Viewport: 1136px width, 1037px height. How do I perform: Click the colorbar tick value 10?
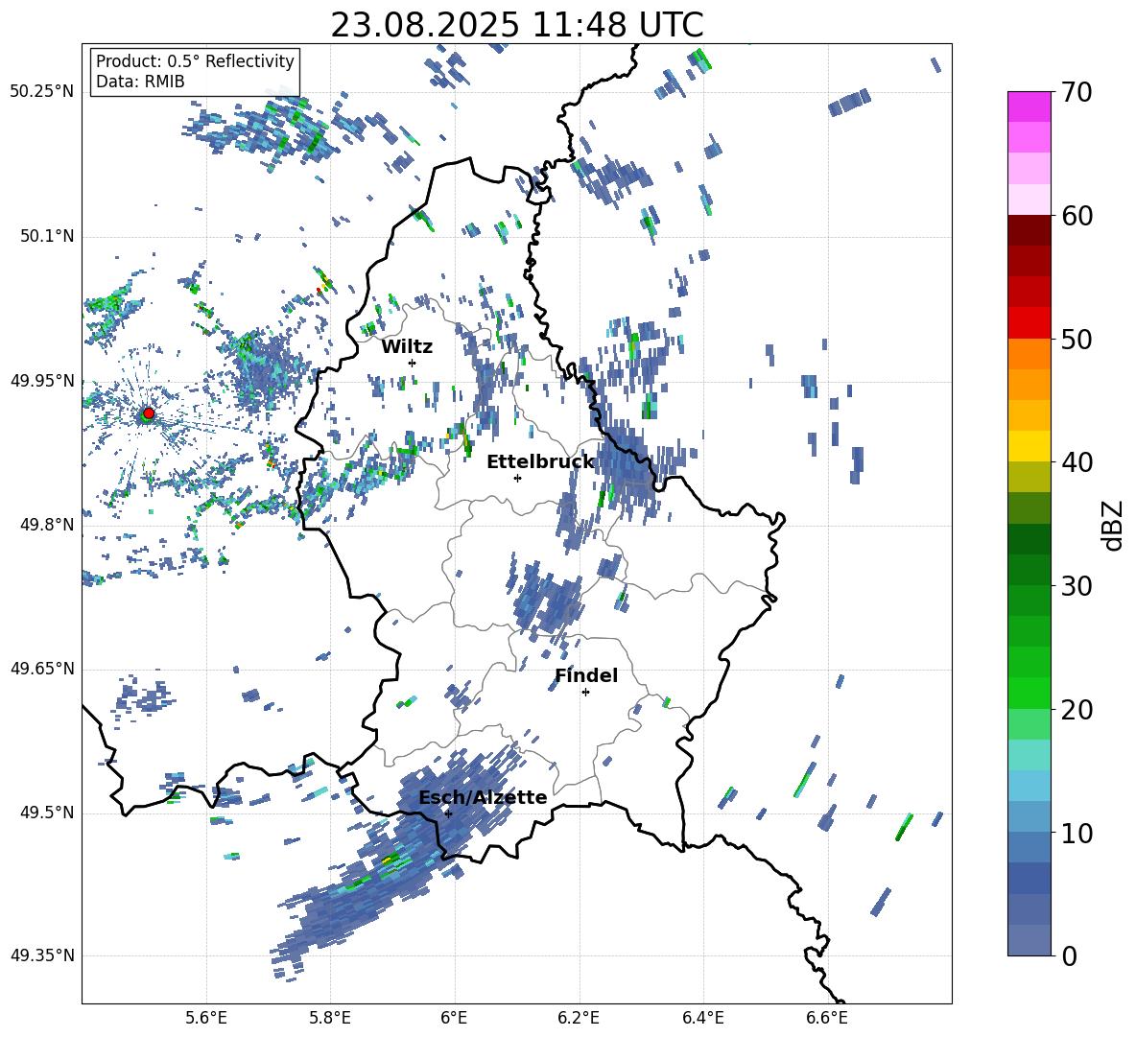[1077, 833]
